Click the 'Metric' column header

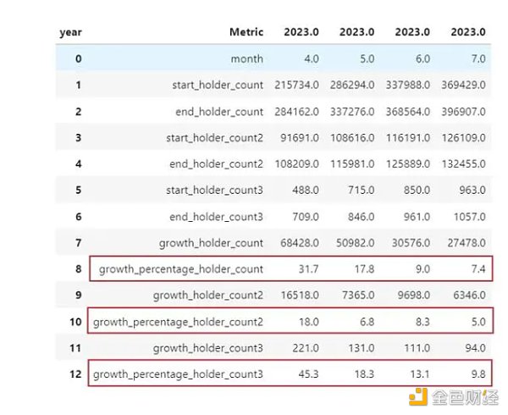[246, 32]
